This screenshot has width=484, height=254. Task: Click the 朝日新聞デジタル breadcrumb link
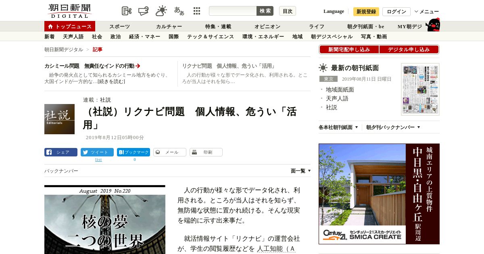click(64, 50)
